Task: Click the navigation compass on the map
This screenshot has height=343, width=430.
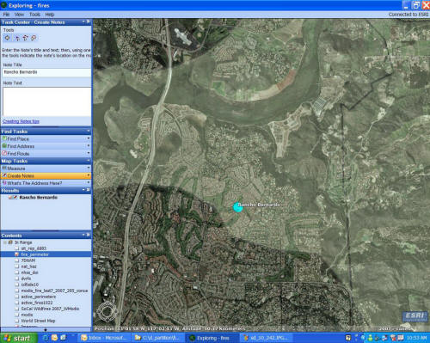Action: click(107, 311)
